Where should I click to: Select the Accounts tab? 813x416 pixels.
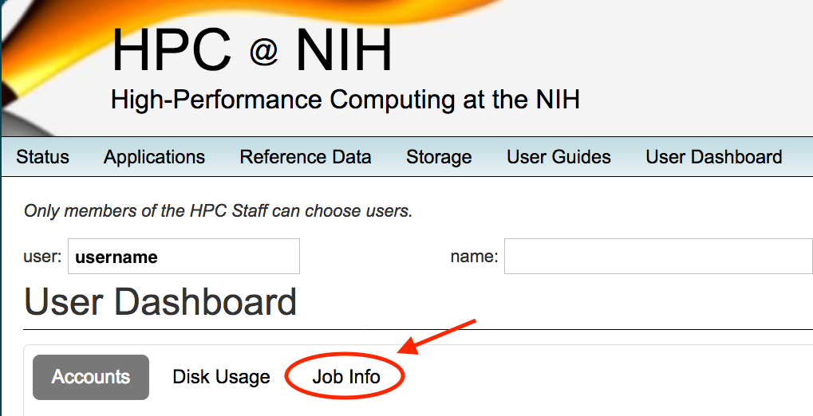click(91, 377)
